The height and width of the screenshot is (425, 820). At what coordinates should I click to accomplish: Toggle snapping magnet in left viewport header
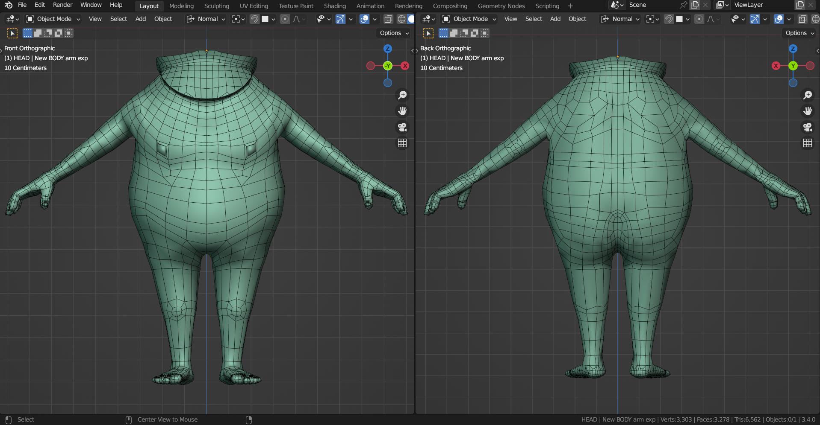tap(254, 19)
